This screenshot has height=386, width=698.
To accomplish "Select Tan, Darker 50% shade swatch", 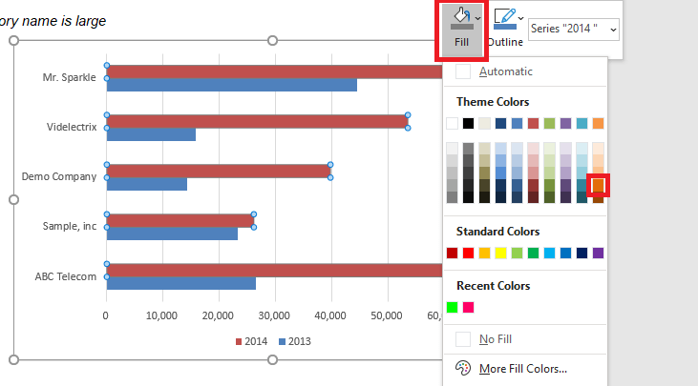I will tap(484, 185).
